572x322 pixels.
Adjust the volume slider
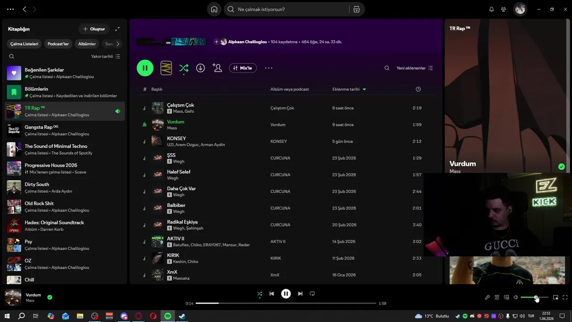coord(534,297)
